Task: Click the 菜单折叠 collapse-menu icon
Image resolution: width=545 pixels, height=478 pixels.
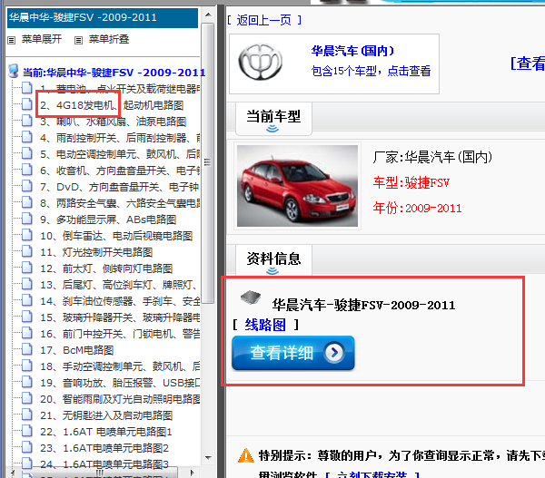Action: pyautogui.click(x=78, y=40)
